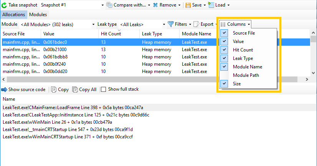Open the Module combo box
This screenshot has height=166, width=317.
pyautogui.click(x=58, y=25)
